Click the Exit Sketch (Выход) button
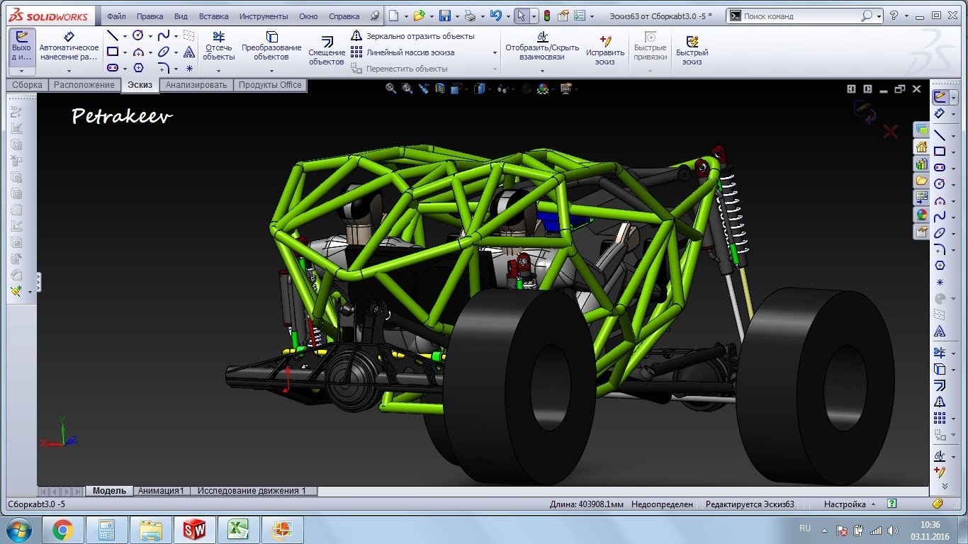The image size is (968, 544). coord(22,47)
